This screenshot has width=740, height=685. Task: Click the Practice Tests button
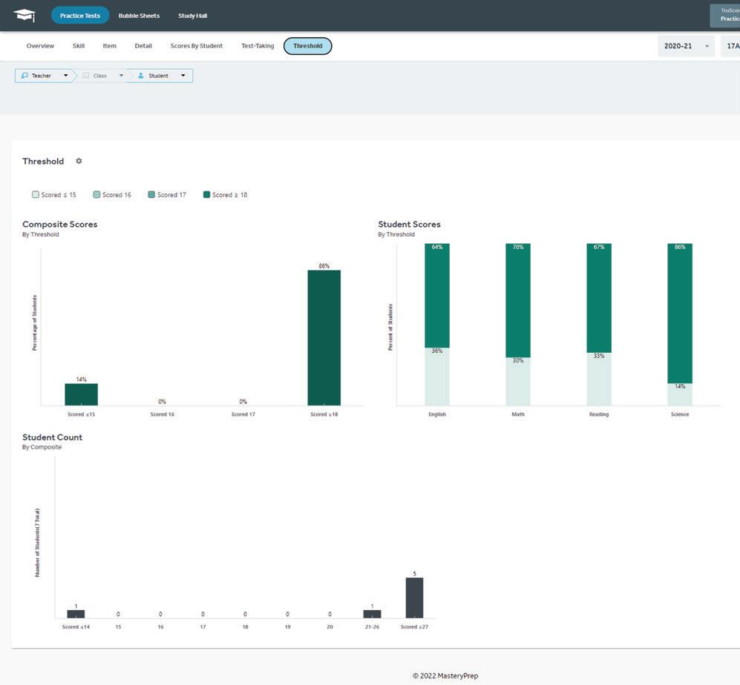80,16
